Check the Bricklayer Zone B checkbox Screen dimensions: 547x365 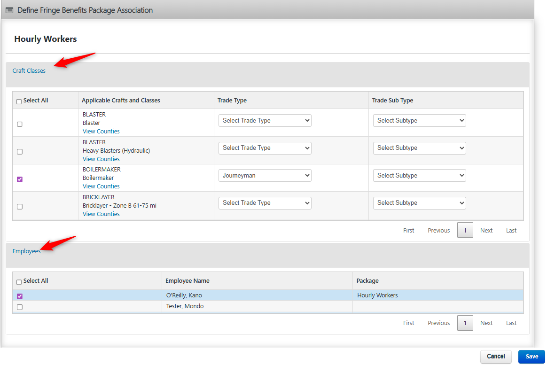20,207
